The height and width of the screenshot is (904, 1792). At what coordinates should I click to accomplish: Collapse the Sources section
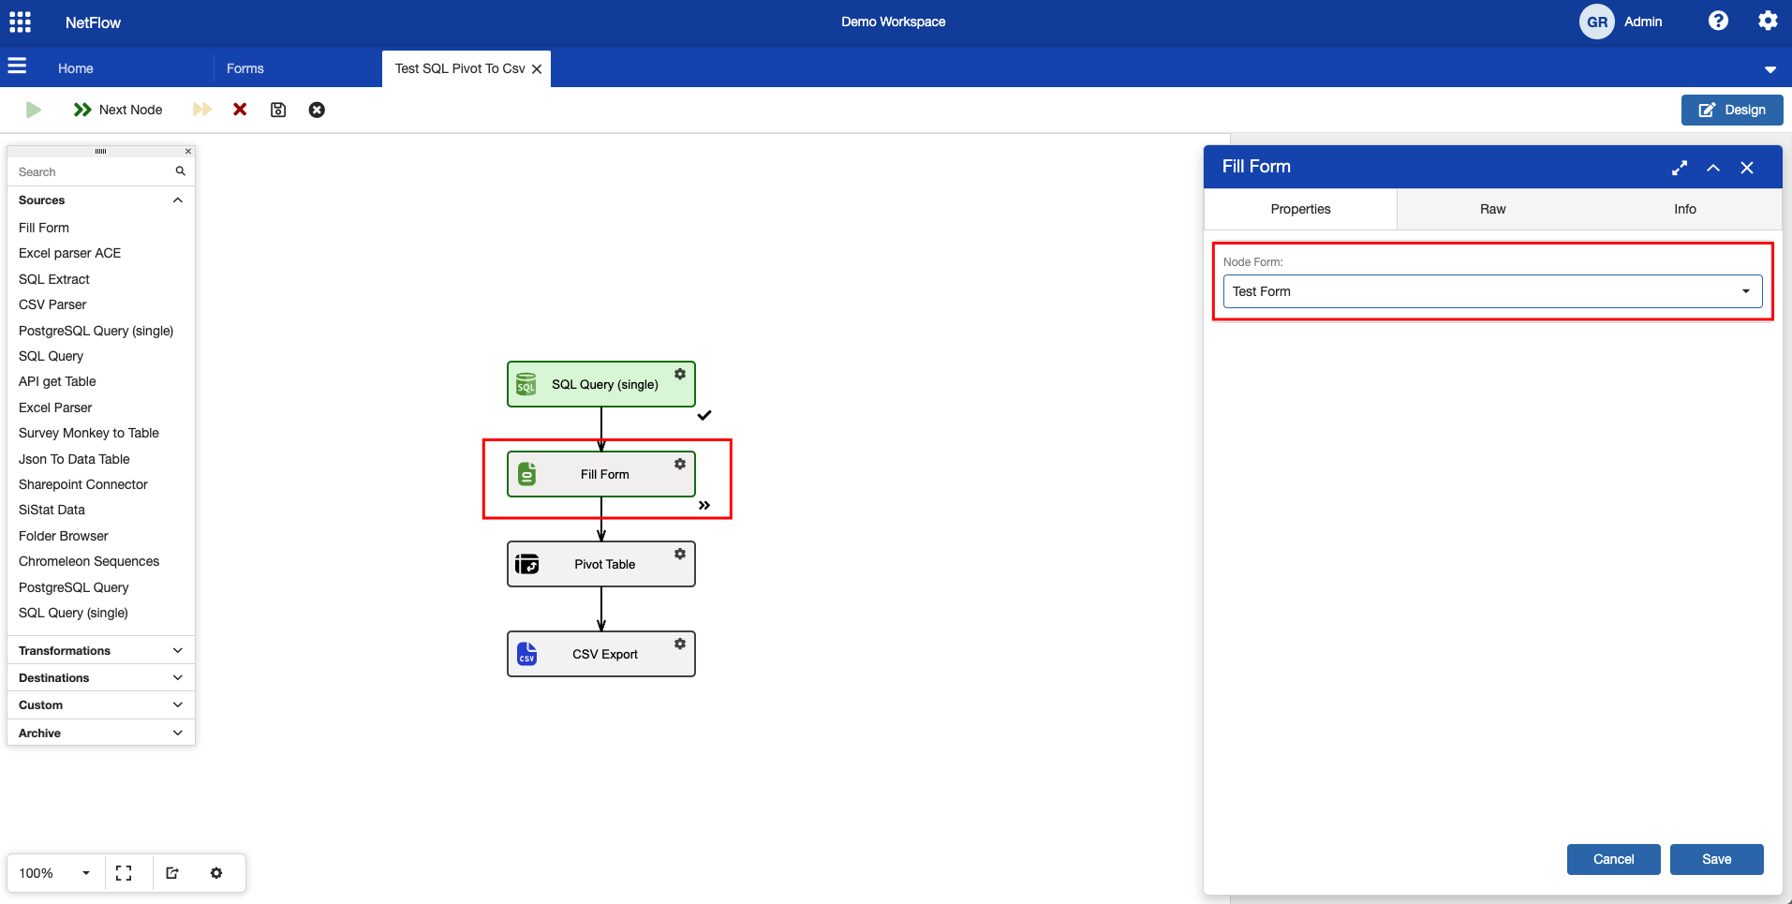177,200
